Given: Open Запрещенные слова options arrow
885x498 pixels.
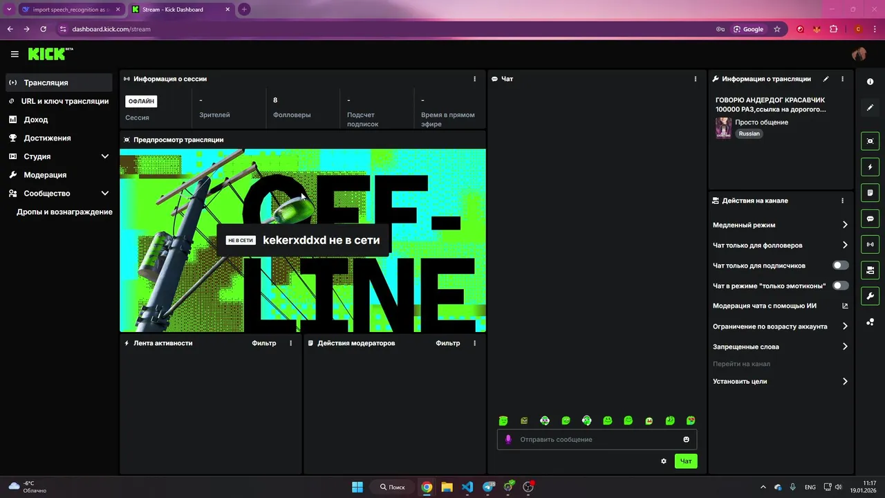Looking at the screenshot, I should 845,347.
